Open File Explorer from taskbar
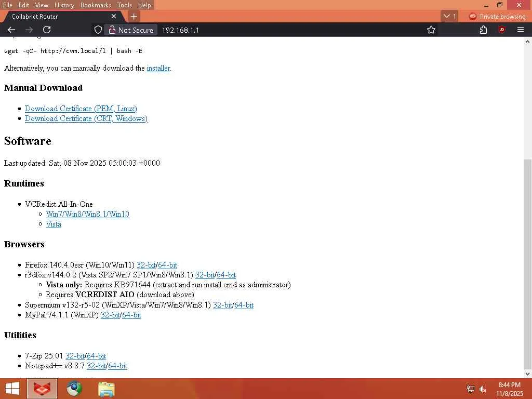 pos(107,389)
